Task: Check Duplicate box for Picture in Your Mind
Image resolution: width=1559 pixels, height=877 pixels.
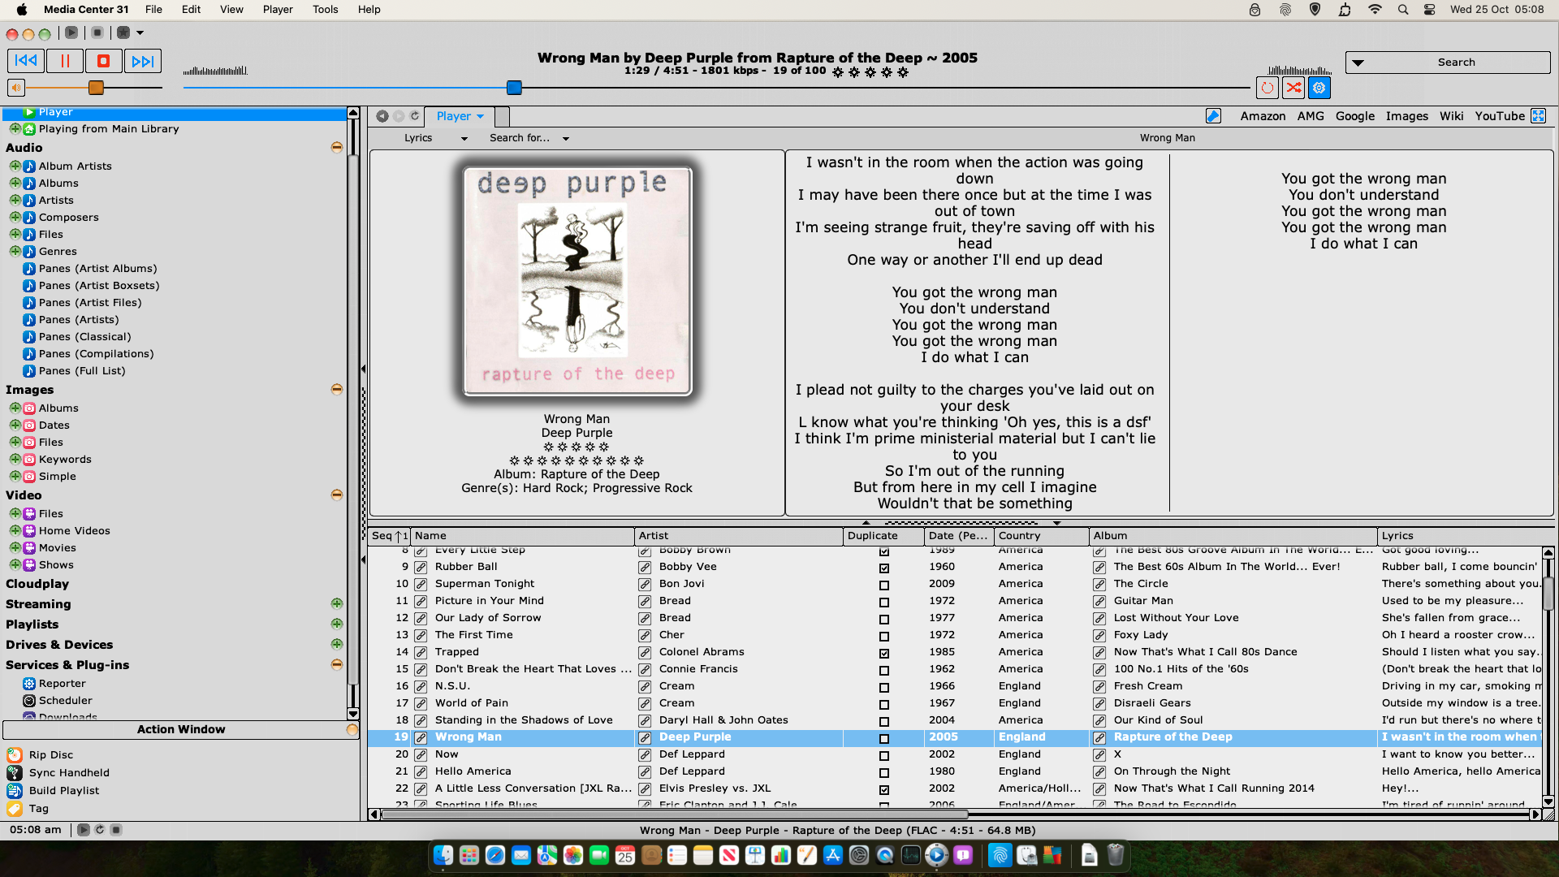Action: pyautogui.click(x=884, y=603)
